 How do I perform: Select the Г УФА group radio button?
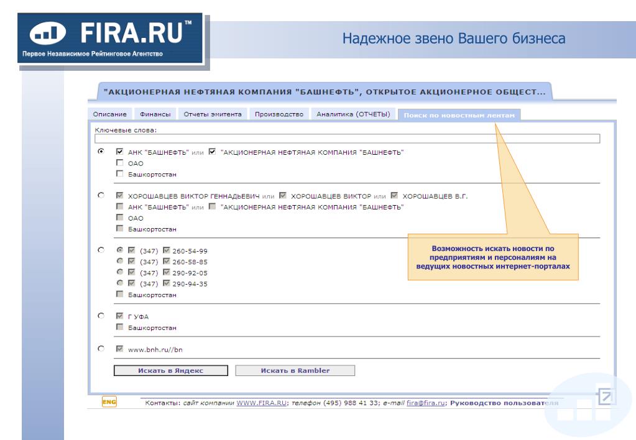101,316
